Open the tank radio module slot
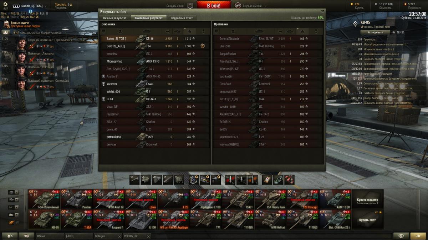This screenshot has height=240, width=428. tap(179, 180)
